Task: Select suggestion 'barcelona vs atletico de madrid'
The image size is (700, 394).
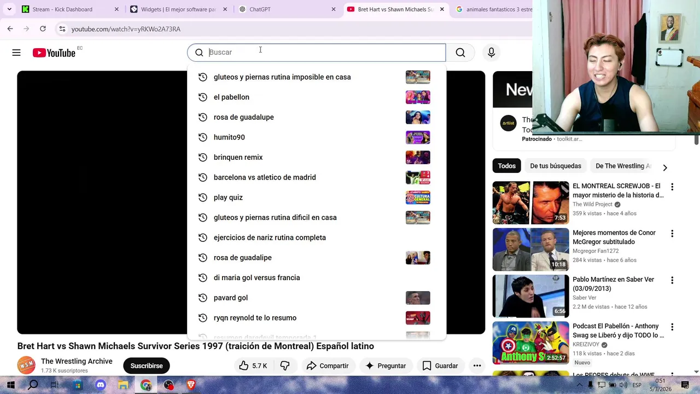Action: point(317,177)
